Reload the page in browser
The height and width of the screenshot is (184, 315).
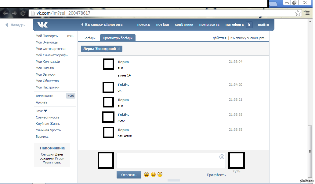(x=23, y=13)
